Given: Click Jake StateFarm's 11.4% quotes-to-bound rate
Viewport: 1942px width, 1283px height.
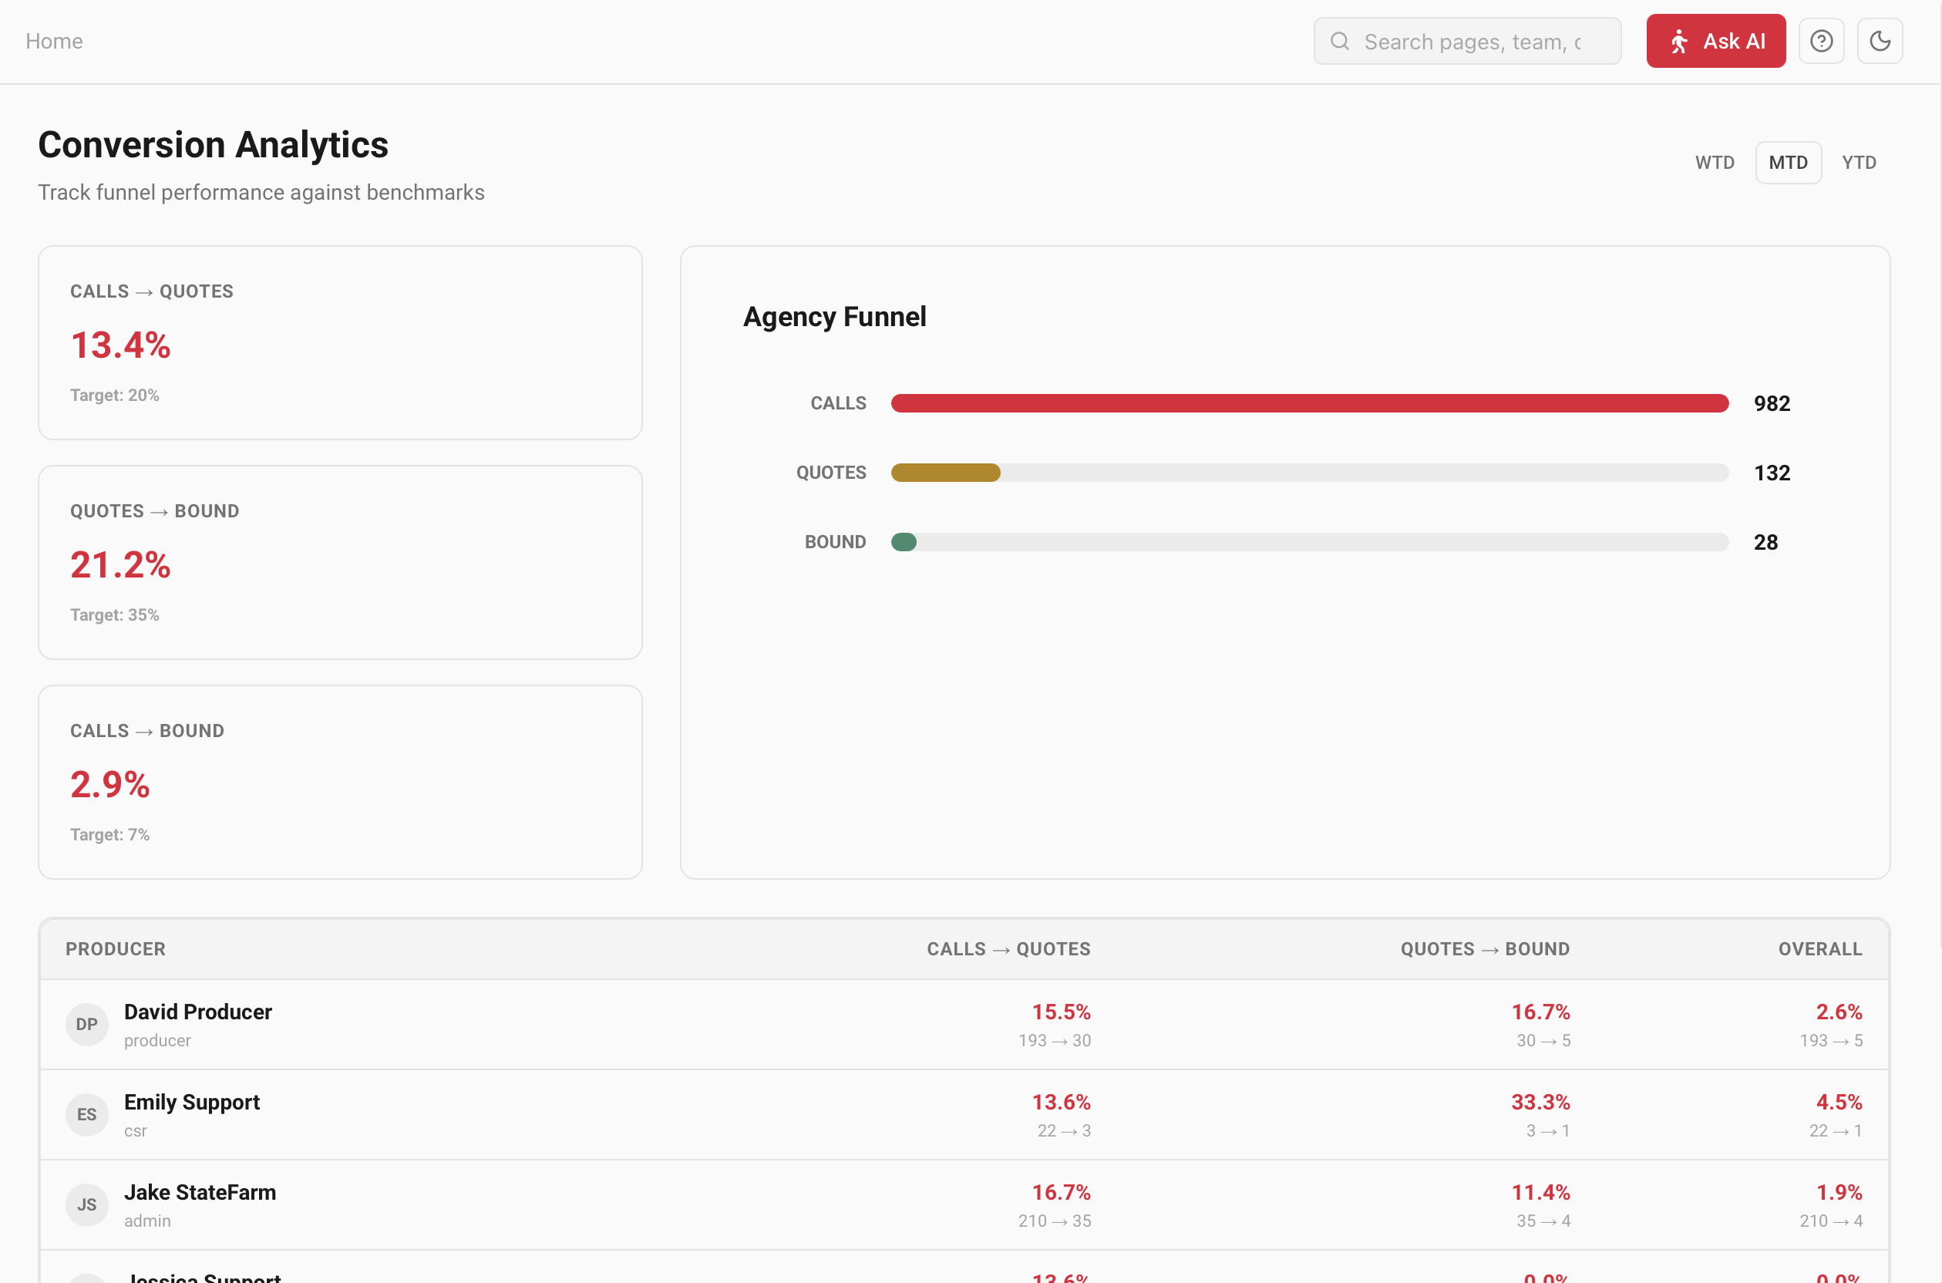Looking at the screenshot, I should pyautogui.click(x=1540, y=1192).
